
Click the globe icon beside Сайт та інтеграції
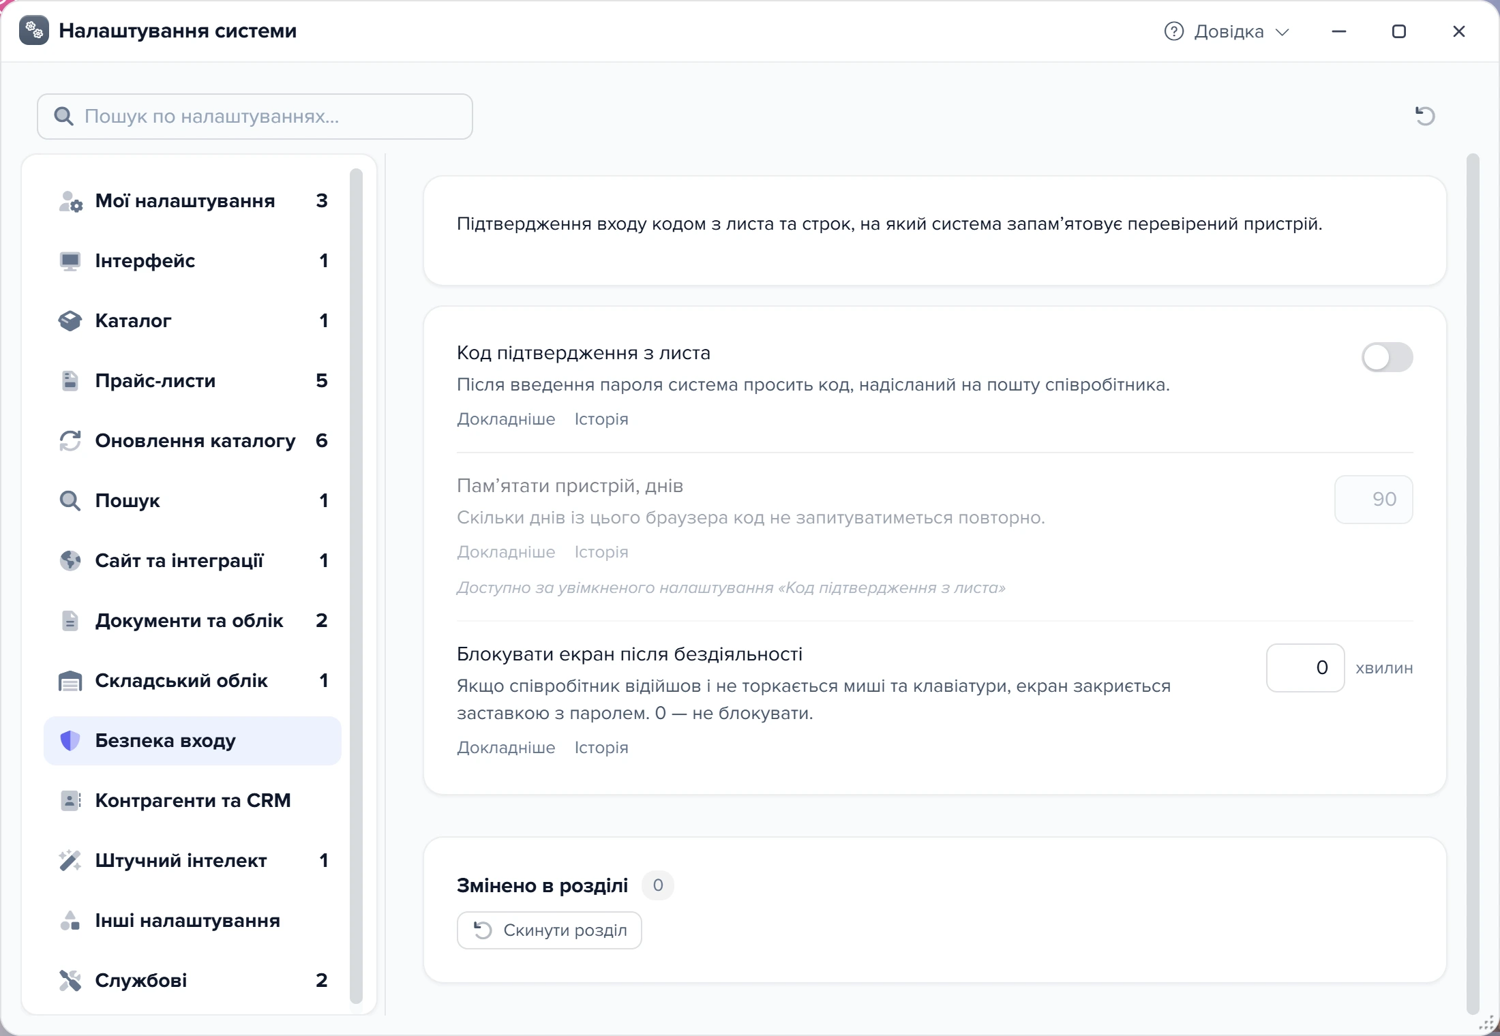tap(70, 561)
